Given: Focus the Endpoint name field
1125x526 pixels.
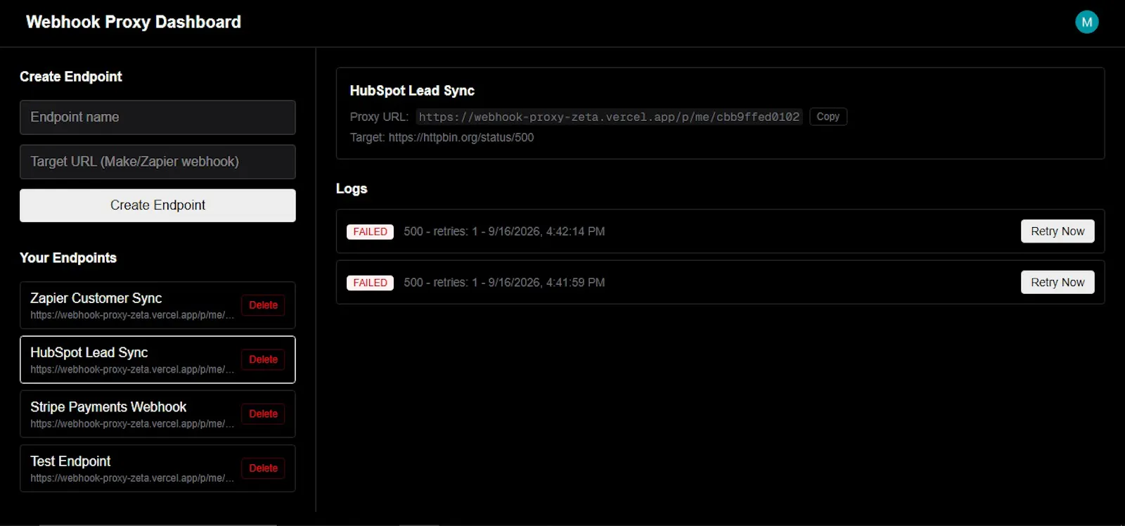Looking at the screenshot, I should (x=157, y=117).
